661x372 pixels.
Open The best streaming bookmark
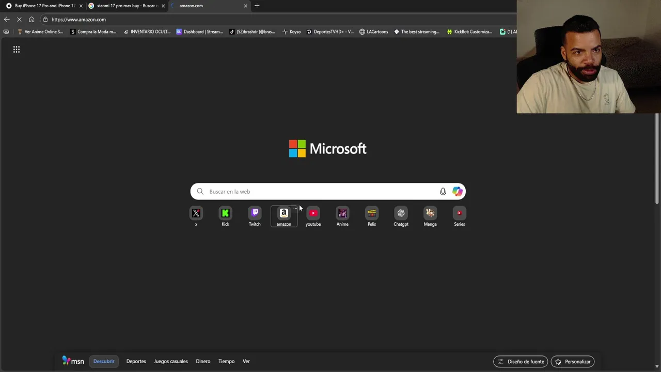pos(417,32)
